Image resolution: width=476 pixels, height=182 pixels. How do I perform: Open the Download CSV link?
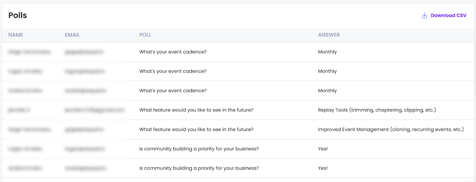(x=448, y=15)
